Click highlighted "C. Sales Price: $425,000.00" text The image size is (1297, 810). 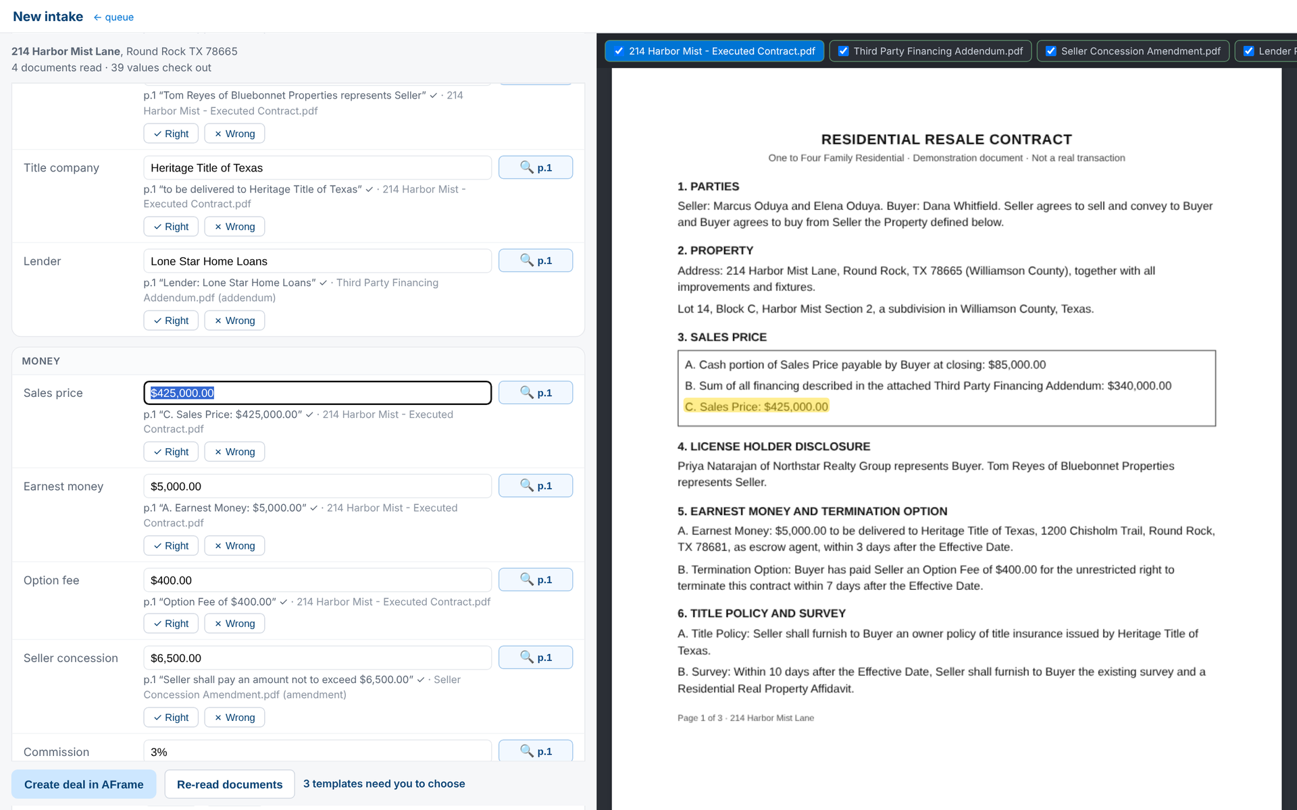coord(756,406)
